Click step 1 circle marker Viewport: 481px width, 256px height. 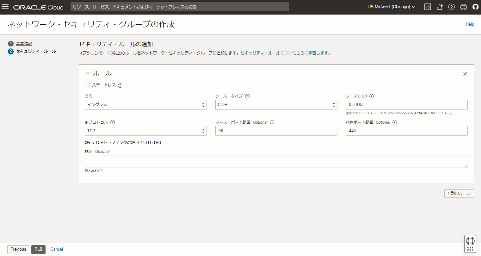pos(11,44)
